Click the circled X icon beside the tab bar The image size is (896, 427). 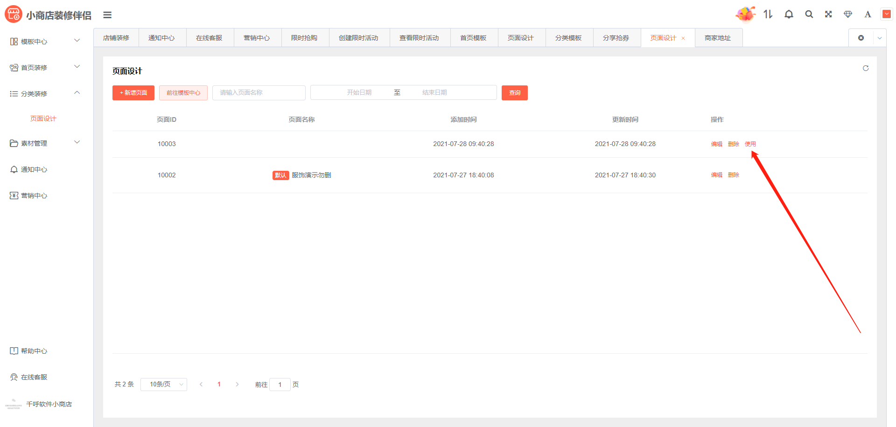coord(861,38)
